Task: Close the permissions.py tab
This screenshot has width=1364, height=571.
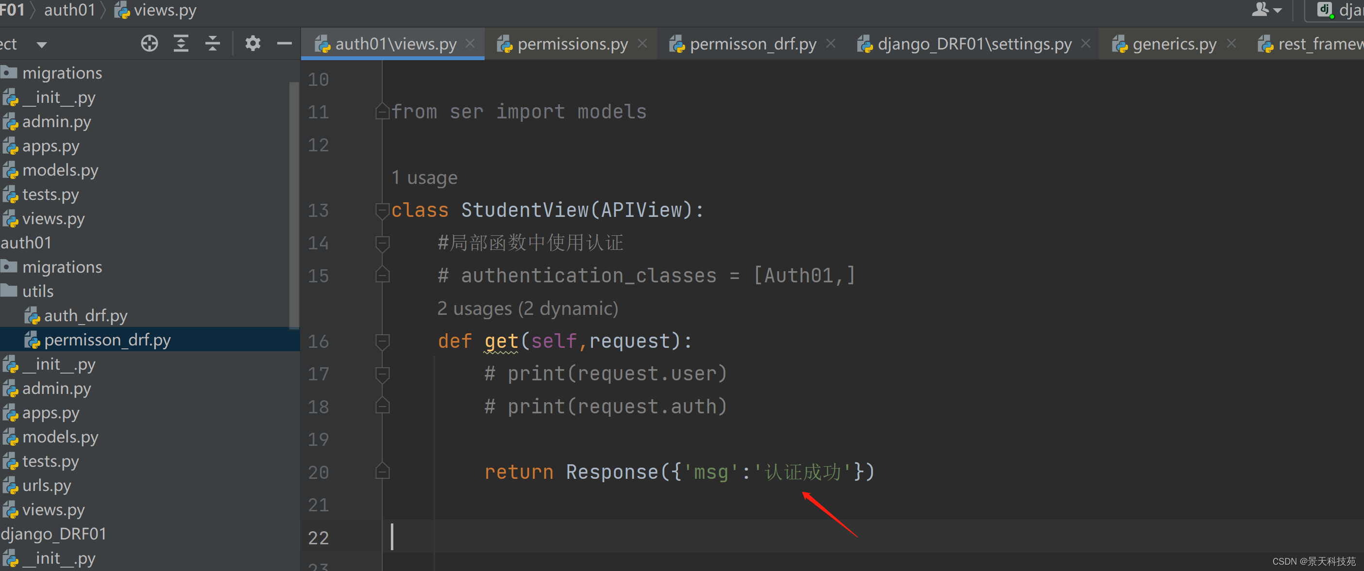Action: (x=642, y=43)
